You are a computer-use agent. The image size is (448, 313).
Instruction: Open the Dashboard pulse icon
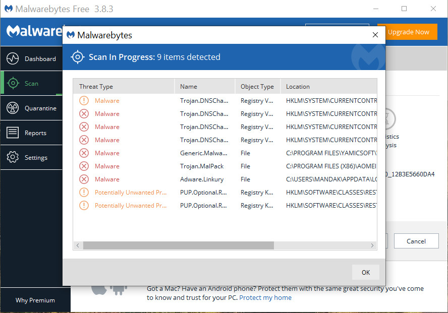(x=13, y=58)
